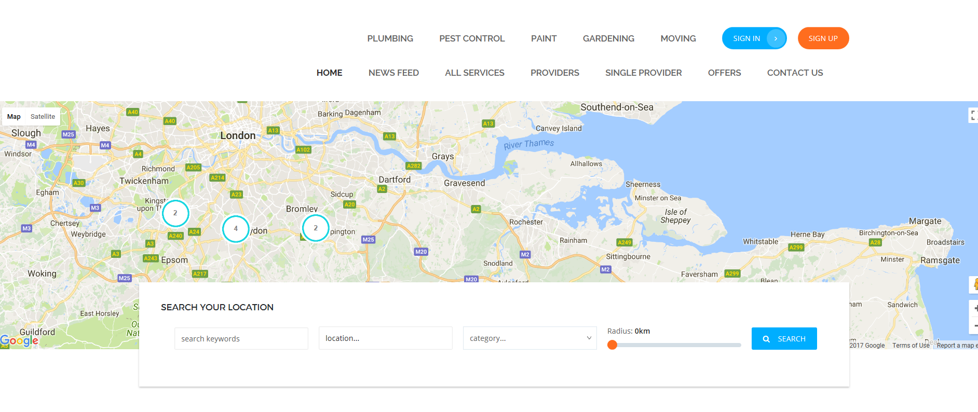Click the cluster marker near Kingston
This screenshot has height=412, width=978.
tap(175, 213)
